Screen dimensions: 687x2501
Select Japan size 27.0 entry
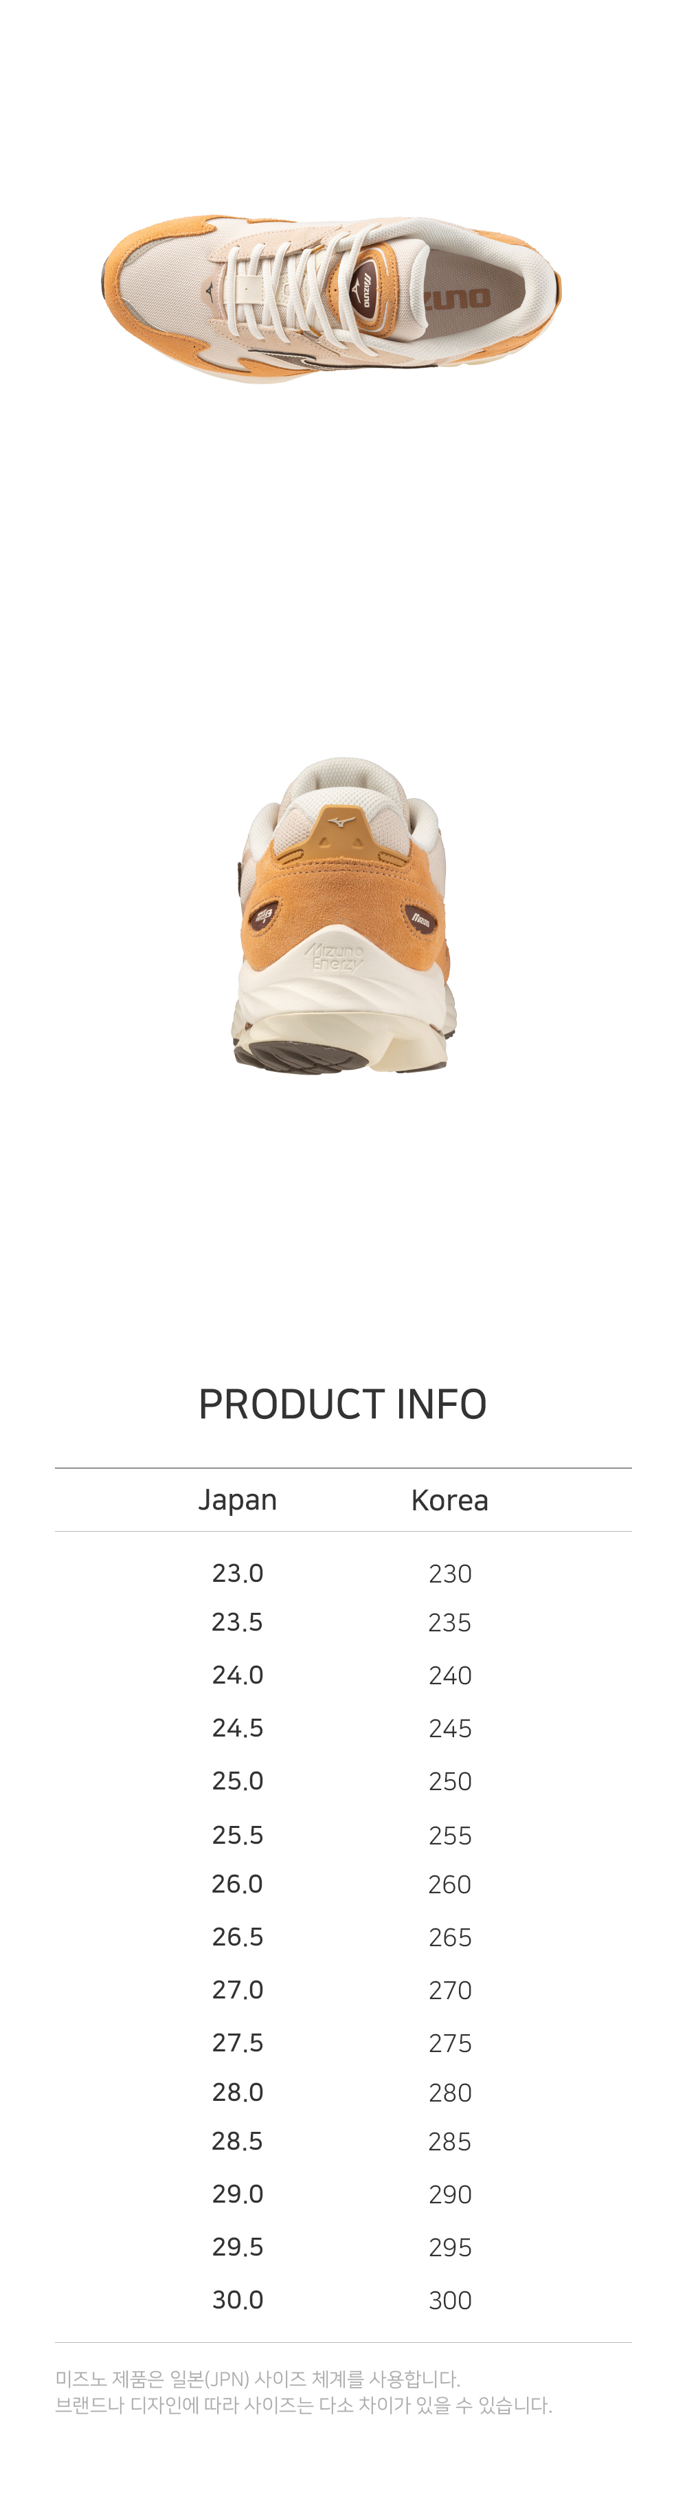coord(238,1990)
